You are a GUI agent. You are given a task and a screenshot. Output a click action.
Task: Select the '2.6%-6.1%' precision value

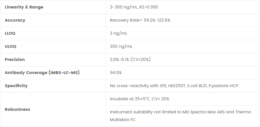[x=119, y=60]
